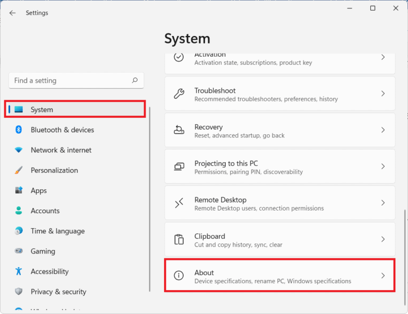Open Privacy & security label

point(58,292)
